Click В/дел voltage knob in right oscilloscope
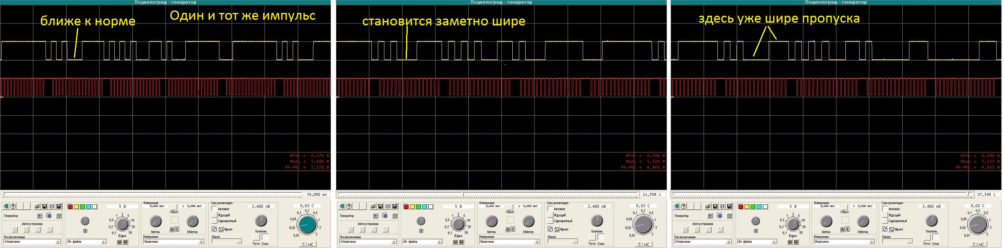The image size is (1004, 248). coord(793,225)
